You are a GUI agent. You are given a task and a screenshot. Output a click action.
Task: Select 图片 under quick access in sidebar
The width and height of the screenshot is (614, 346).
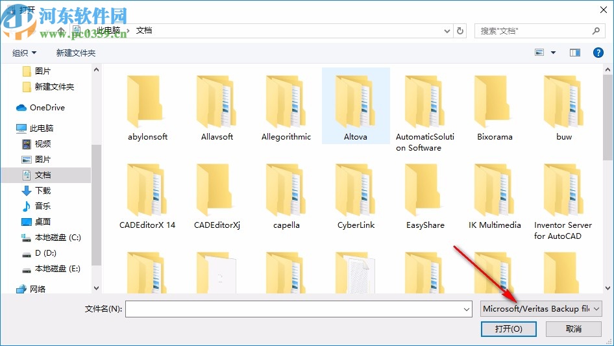pos(42,71)
